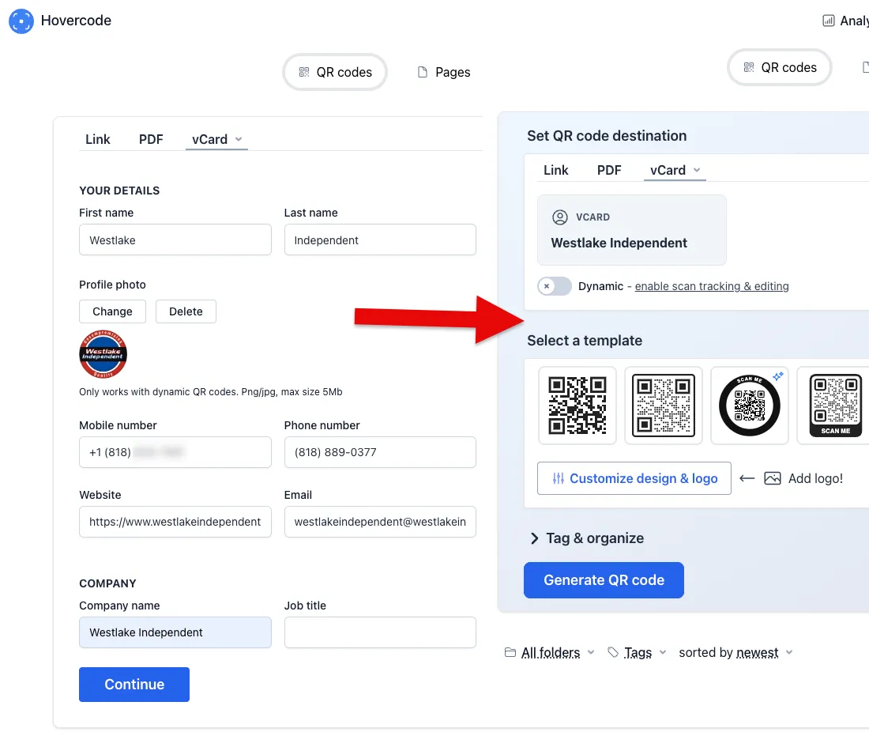The image size is (869, 732).
Task: Switch to PDF tab in left form
Action: [x=151, y=139]
